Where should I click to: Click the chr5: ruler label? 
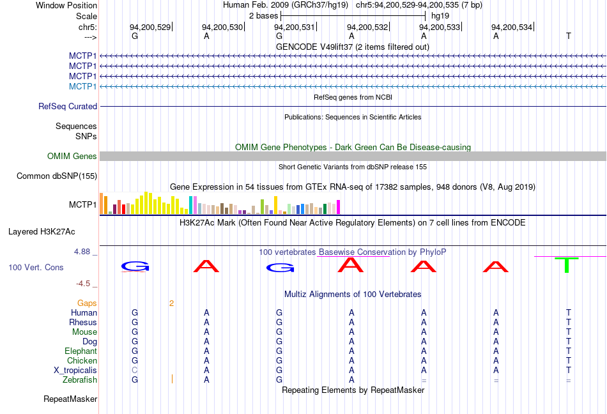click(88, 27)
